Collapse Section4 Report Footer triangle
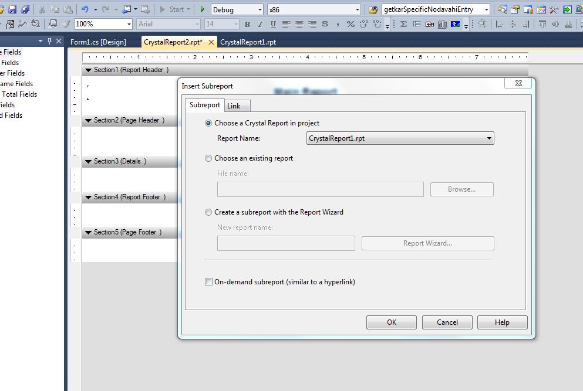Image resolution: width=583 pixels, height=391 pixels. [88, 197]
